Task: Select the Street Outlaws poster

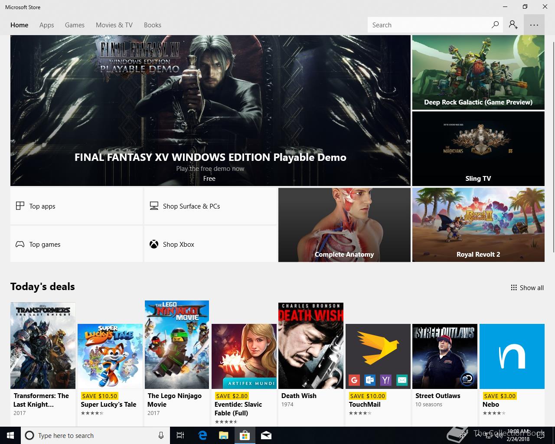Action: [x=445, y=356]
